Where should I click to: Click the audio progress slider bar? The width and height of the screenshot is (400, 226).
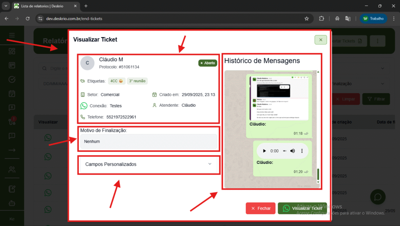(x=285, y=151)
